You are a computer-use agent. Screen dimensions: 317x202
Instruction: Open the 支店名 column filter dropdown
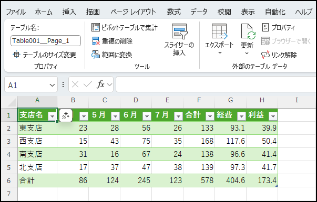[x=53, y=116]
